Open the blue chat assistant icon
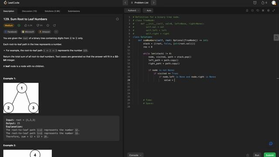279x157 pixels. (271, 143)
